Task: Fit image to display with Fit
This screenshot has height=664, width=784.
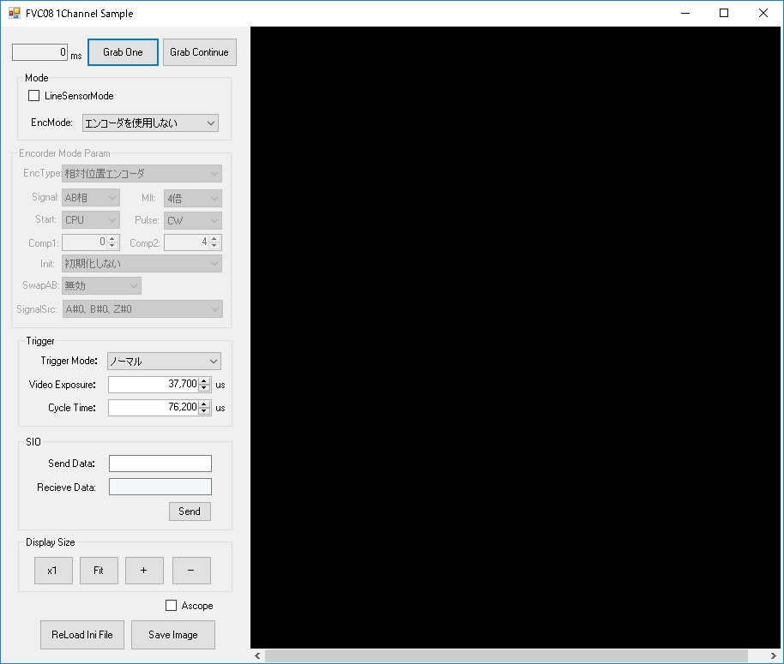Action: pos(99,571)
